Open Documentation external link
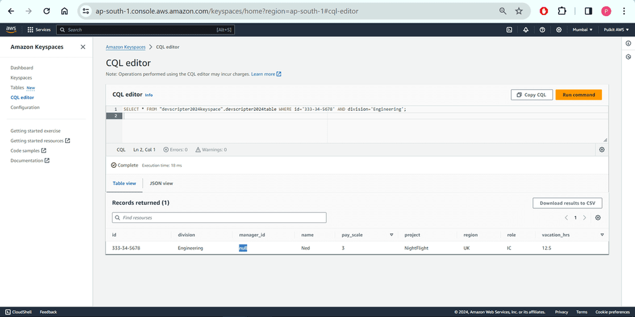This screenshot has width=635, height=317. 30,160
